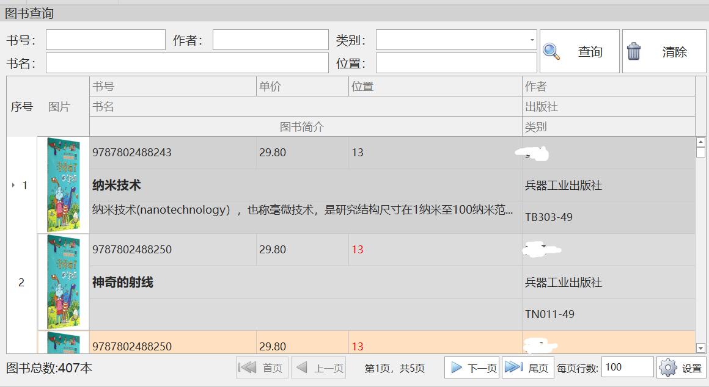
Task: Focus the 作者 input field
Action: tap(270, 40)
